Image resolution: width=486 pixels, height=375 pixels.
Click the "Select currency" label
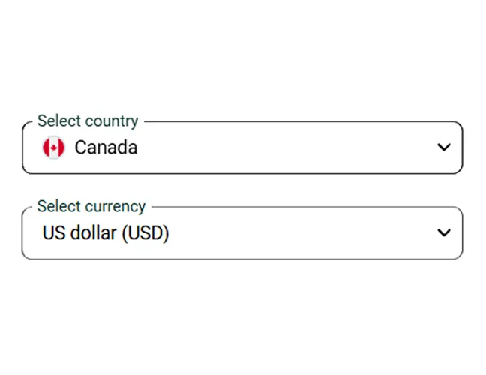pos(91,206)
